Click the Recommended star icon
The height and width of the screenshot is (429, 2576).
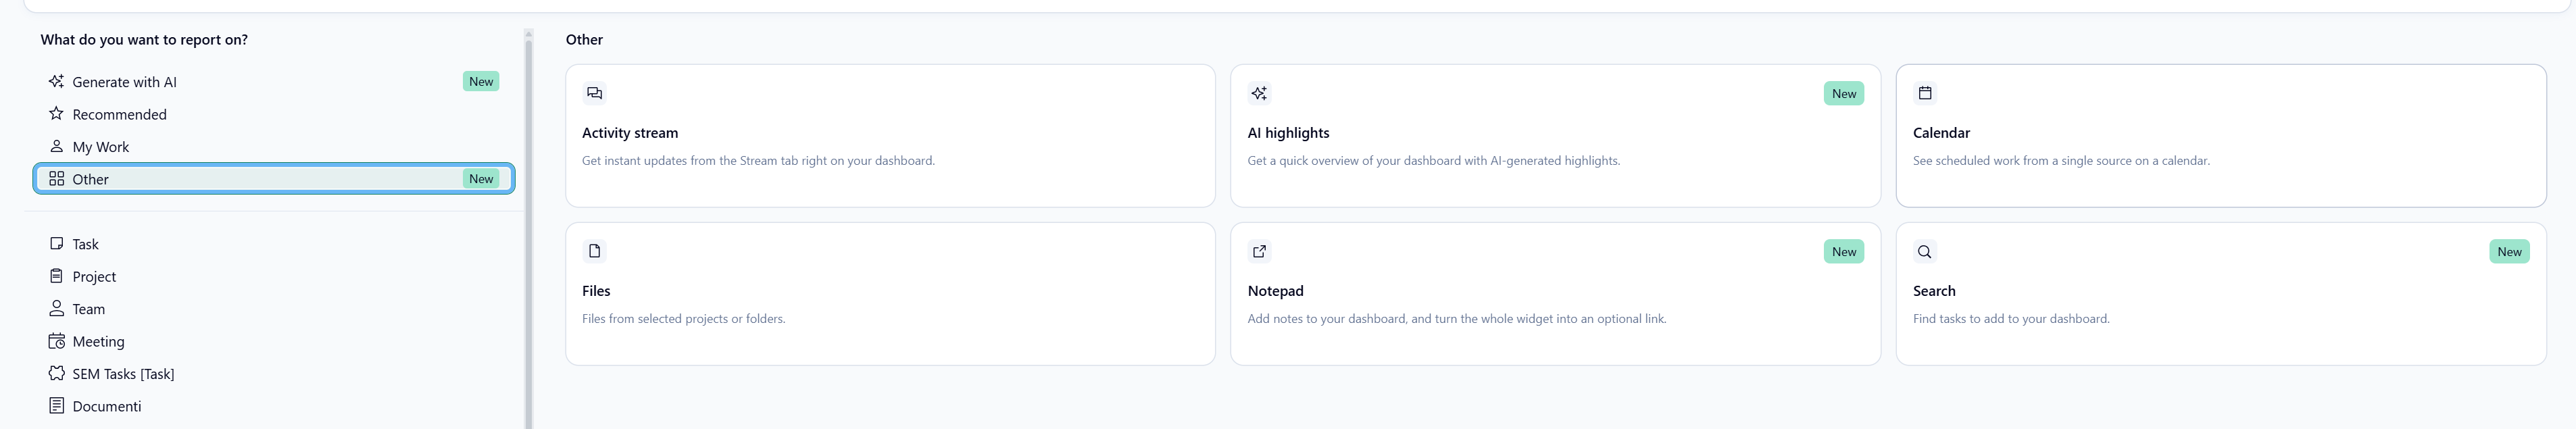(x=56, y=114)
